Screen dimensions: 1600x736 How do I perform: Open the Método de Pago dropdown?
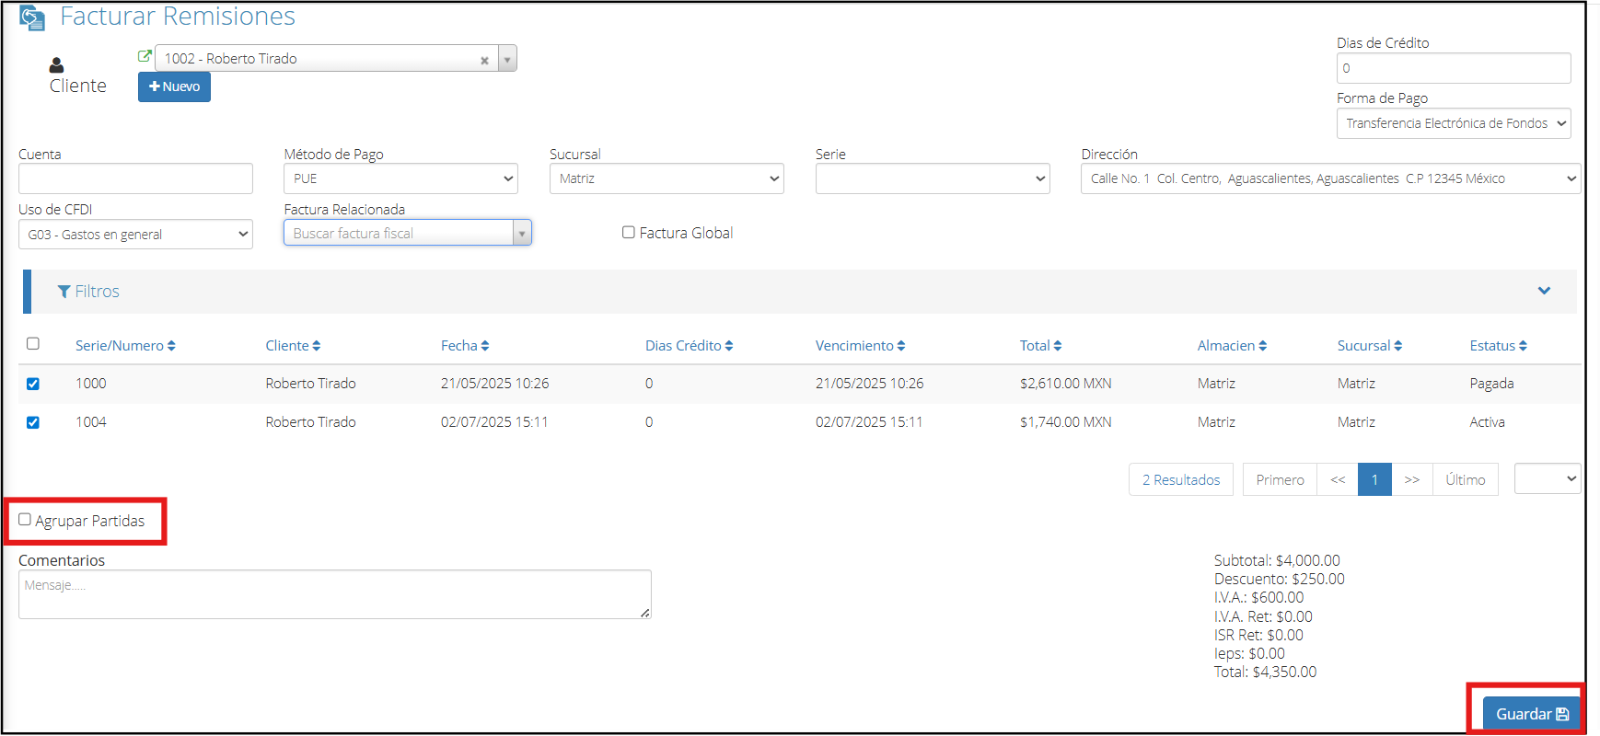point(400,178)
